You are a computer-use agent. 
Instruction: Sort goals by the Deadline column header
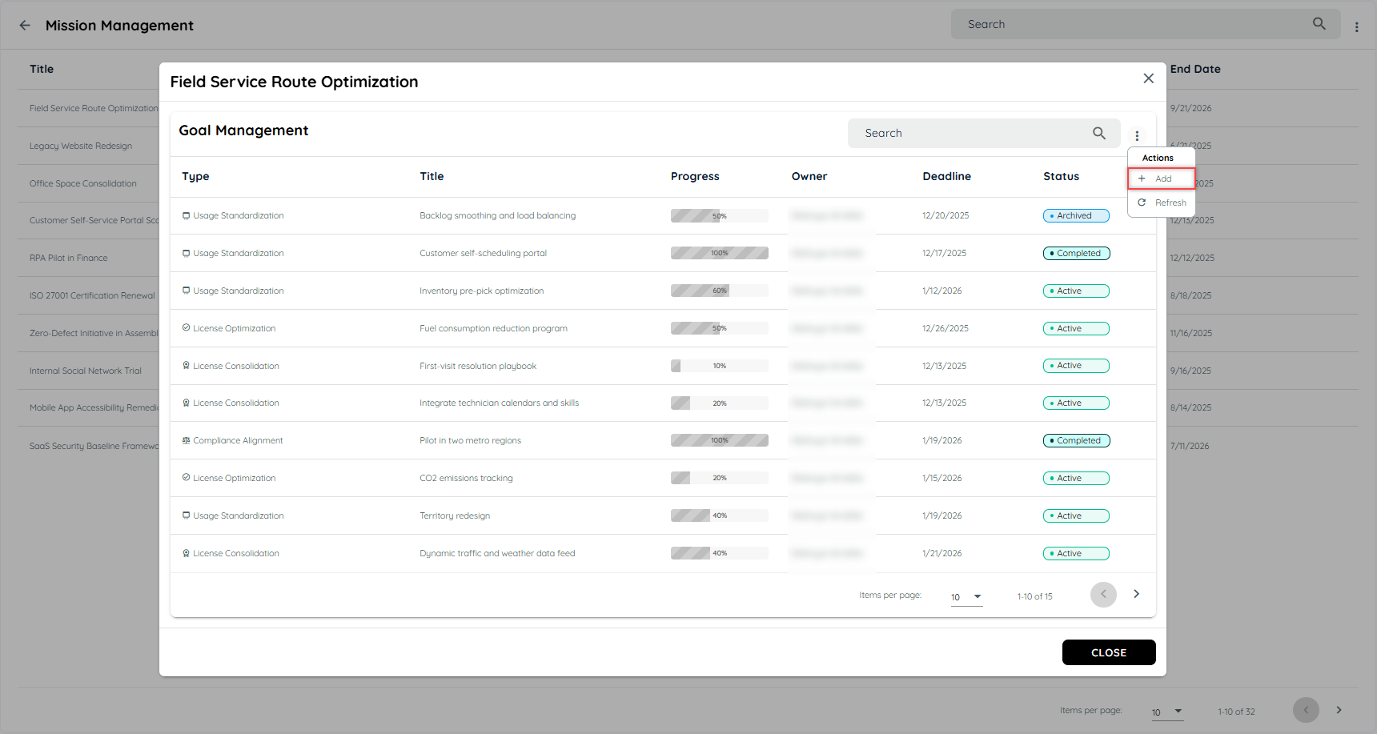pos(946,176)
